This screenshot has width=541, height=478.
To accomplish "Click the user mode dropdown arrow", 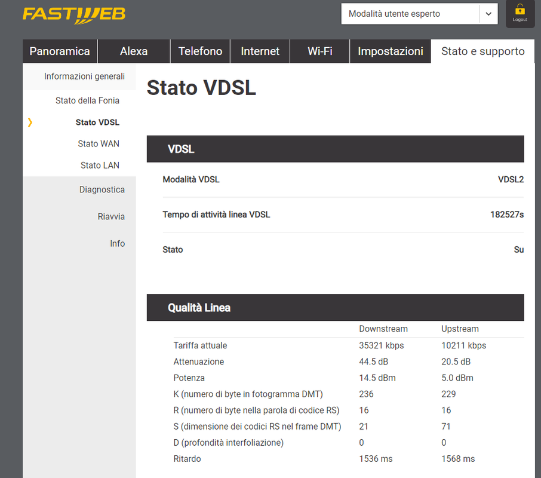I will point(488,14).
